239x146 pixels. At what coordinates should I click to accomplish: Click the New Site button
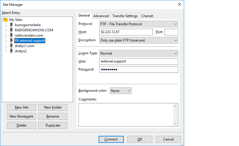pyautogui.click(x=22, y=107)
